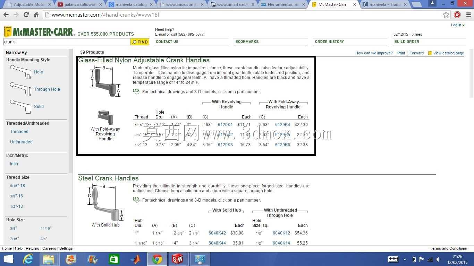Open the Chrome user profile button
The height and width of the screenshot is (266, 474).
tap(432, 3)
